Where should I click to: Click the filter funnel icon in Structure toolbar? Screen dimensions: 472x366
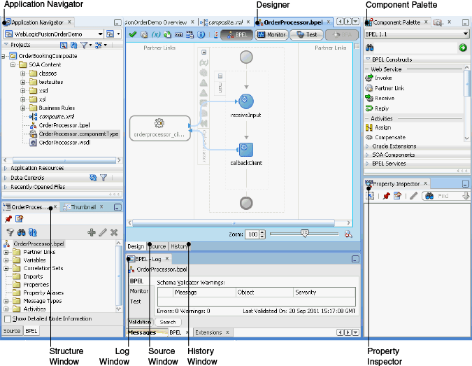point(10,232)
